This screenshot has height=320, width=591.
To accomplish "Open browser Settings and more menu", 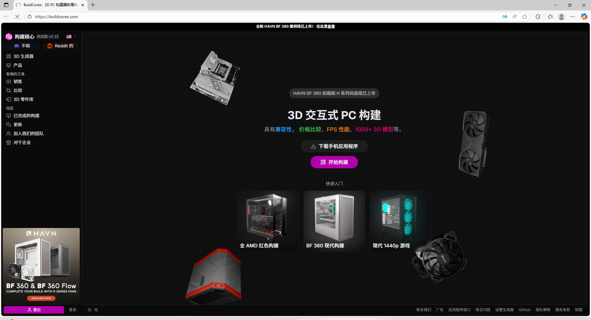I will [x=573, y=17].
